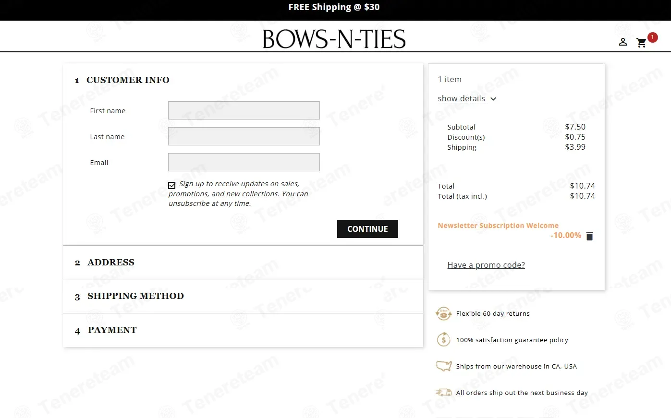Image resolution: width=671 pixels, height=418 pixels.
Task: Click into the Email input box
Action: point(244,162)
